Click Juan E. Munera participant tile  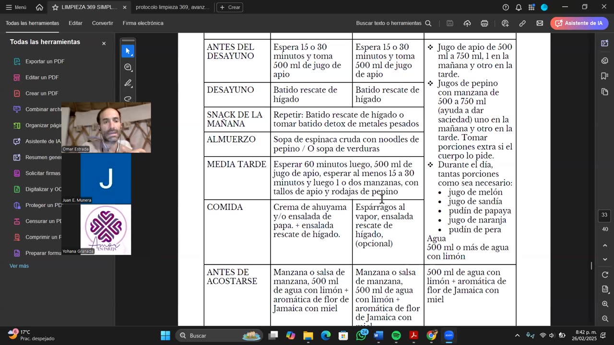click(x=106, y=178)
